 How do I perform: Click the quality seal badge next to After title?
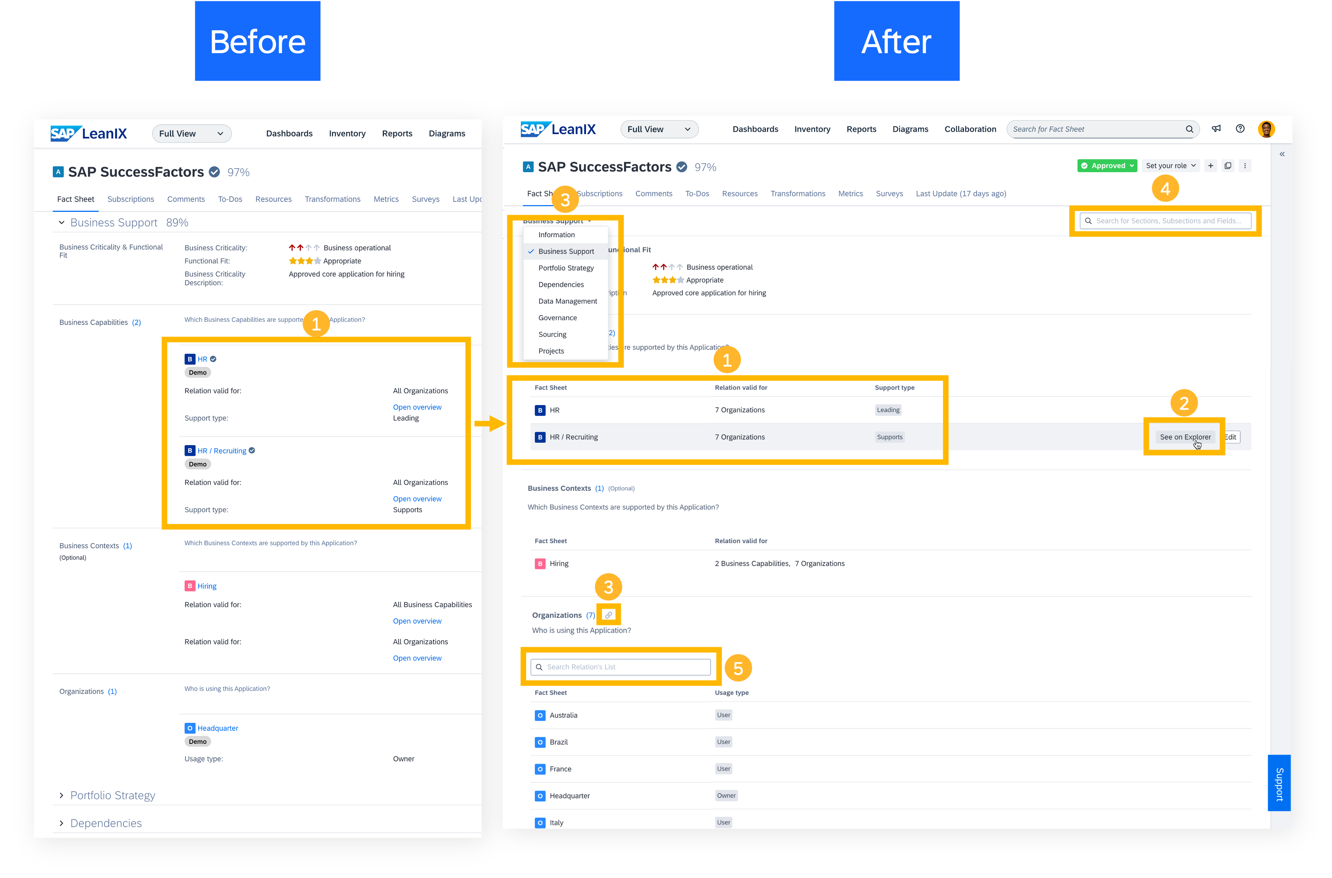click(x=681, y=167)
